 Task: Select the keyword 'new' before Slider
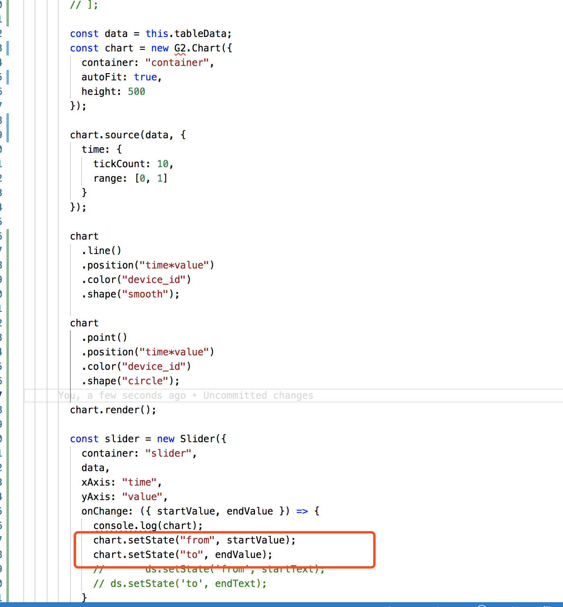click(x=166, y=439)
